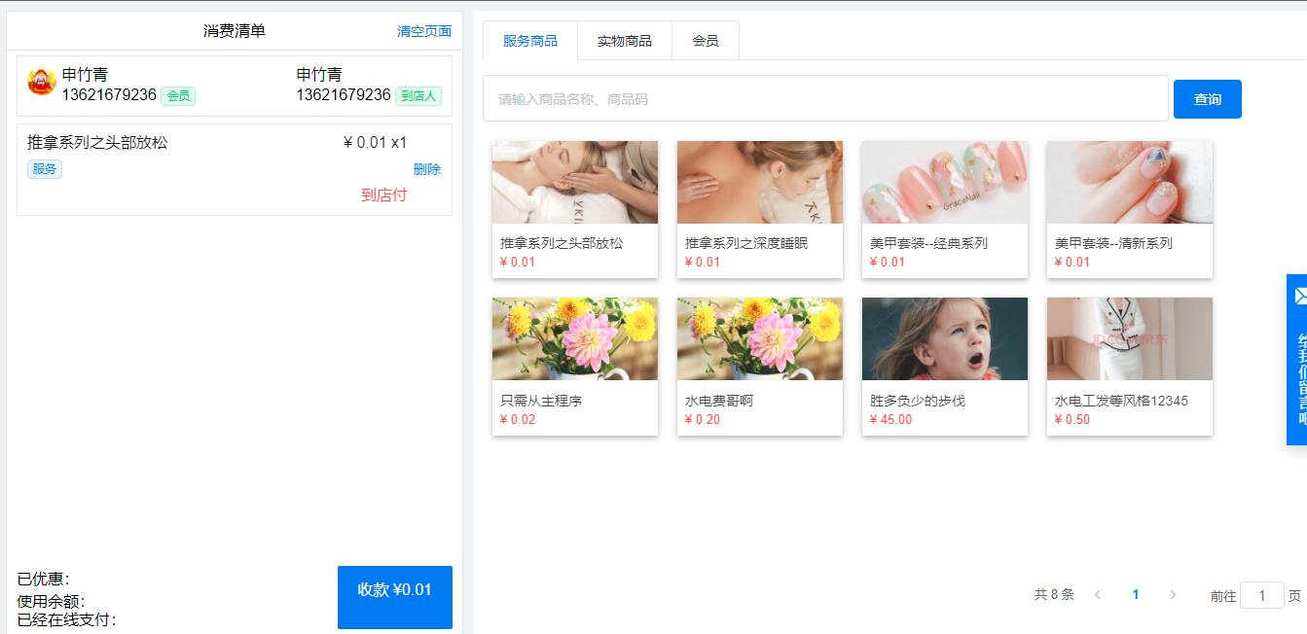Clear the page with 清空页面

(x=424, y=31)
